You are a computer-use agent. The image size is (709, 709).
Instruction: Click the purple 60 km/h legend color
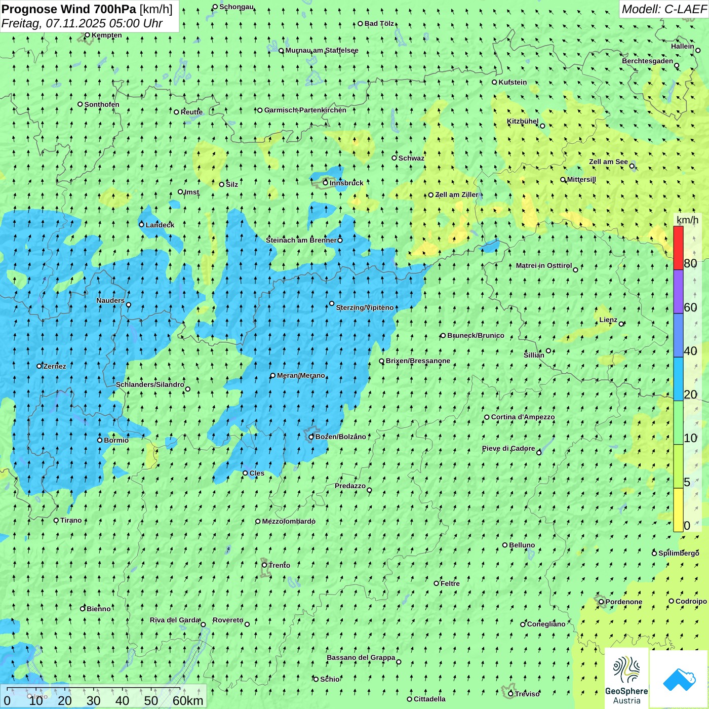coord(678,292)
